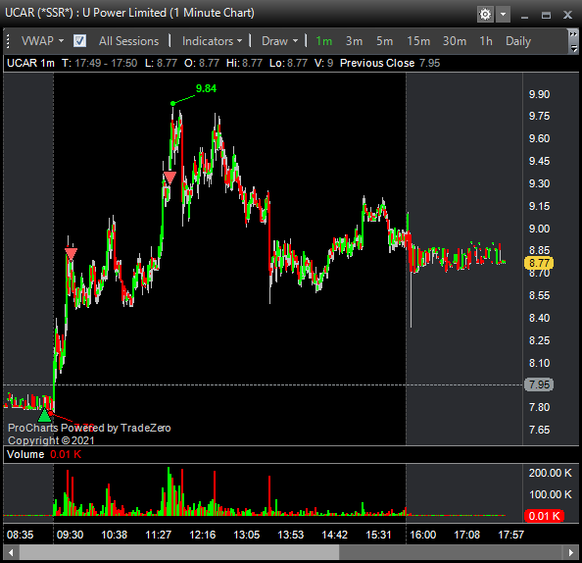Screen dimensions: 582x563
Task: Click the 17:57 time axis label
Action: coord(510,535)
